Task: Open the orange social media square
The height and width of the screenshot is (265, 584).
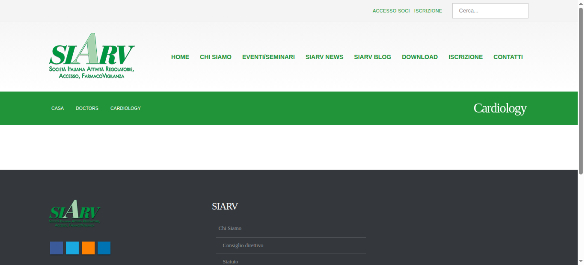Action: [x=88, y=248]
